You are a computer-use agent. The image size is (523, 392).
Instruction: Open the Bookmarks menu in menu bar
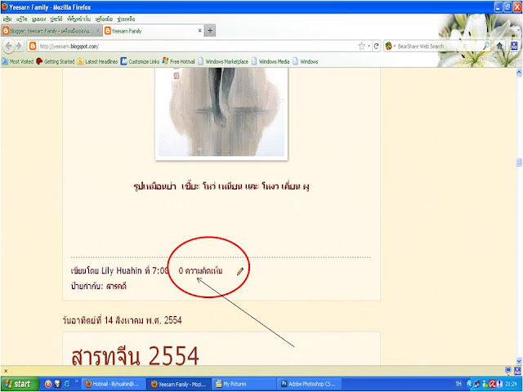click(78, 19)
